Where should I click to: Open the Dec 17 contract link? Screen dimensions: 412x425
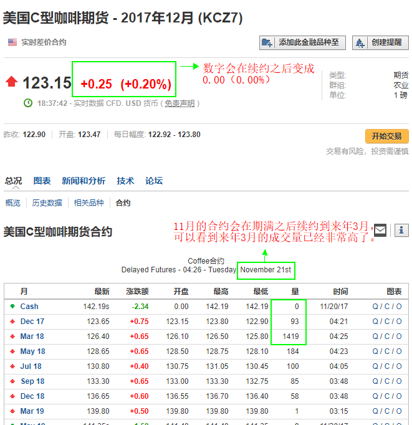point(32,322)
